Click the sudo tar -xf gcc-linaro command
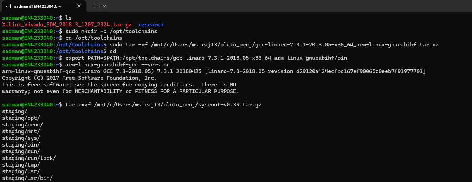The image size is (472, 182). point(274,45)
